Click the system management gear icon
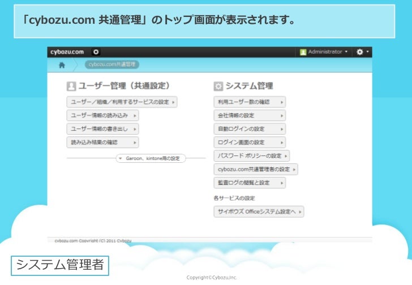Image resolution: width=412 pixels, height=285 pixels. pyautogui.click(x=218, y=86)
